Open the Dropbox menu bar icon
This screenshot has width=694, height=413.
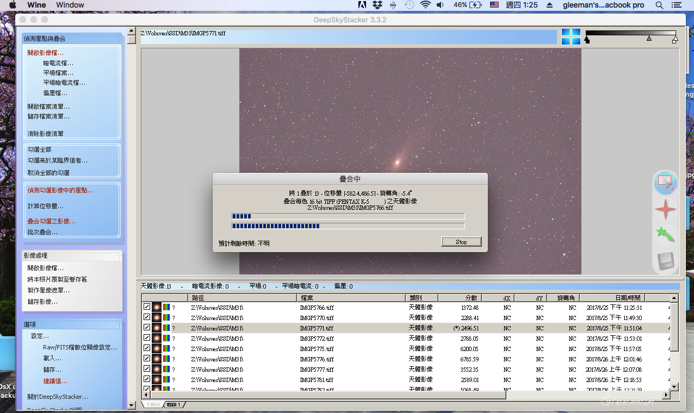click(x=377, y=5)
